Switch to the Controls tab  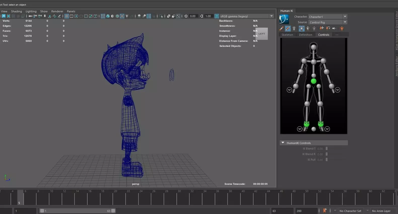323,35
